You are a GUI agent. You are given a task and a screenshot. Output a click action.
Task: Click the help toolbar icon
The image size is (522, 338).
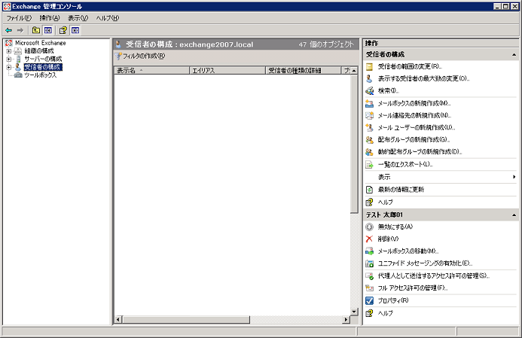(63, 30)
